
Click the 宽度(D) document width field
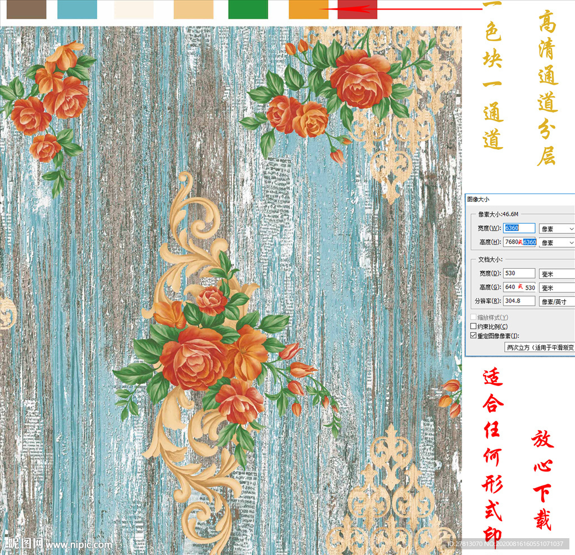519,273
